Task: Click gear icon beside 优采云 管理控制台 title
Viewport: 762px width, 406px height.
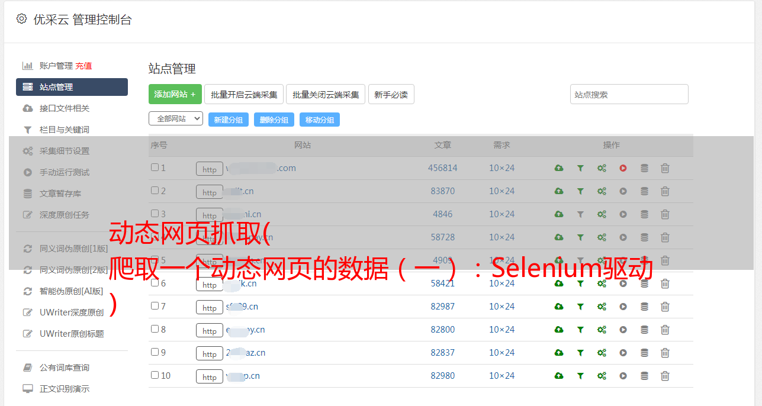Action: (x=21, y=19)
